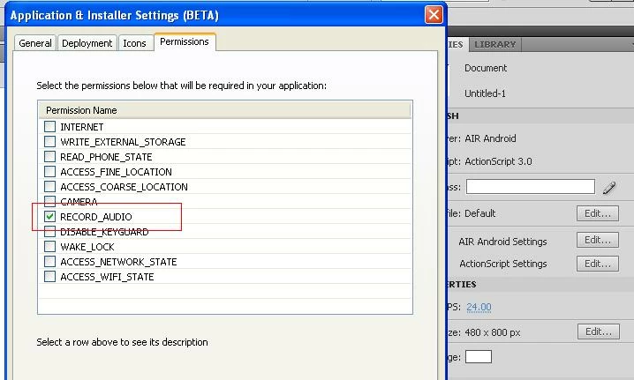Tick the READ_PHONE_STATE checkbox

point(49,156)
